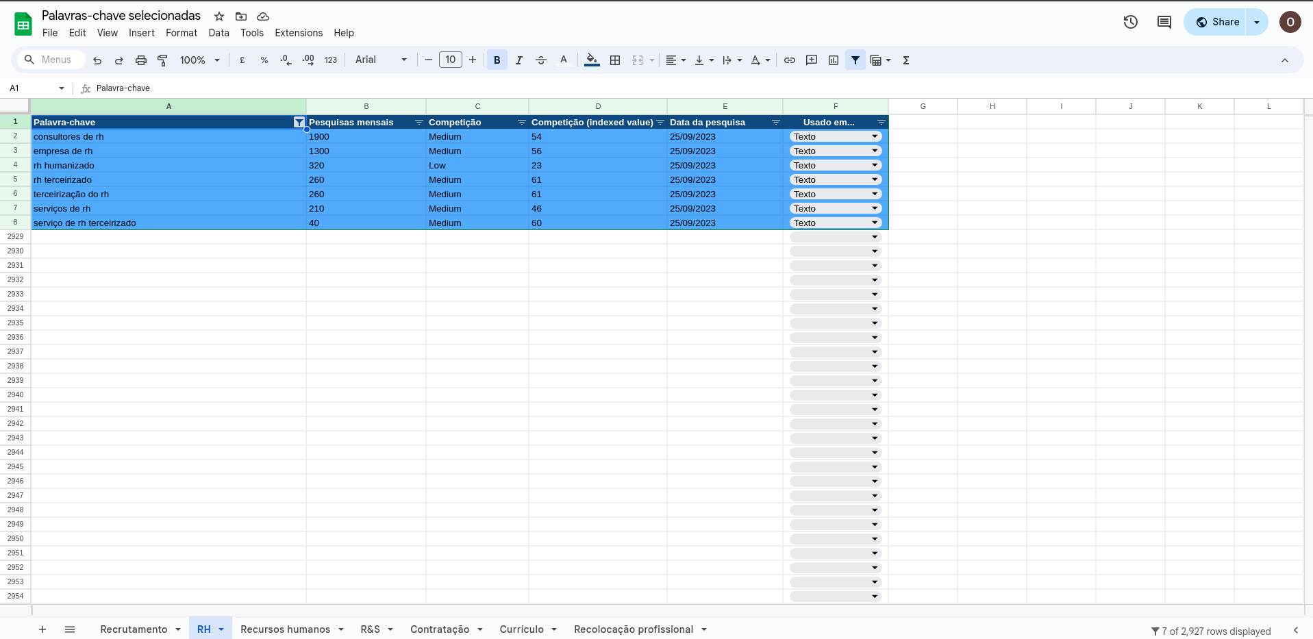
Task: Toggle italic formatting
Action: click(x=518, y=60)
